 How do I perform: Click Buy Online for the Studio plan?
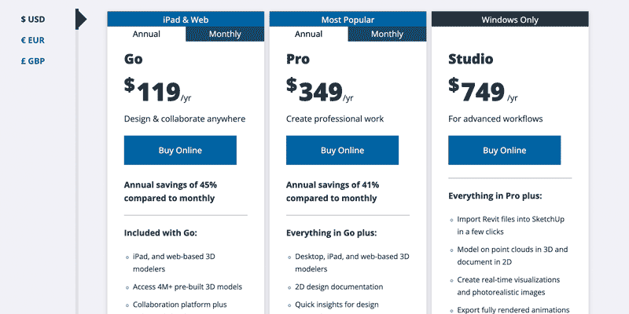click(x=504, y=150)
